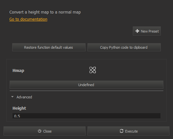Execute the normal map conversion
Viewport: 173px width, 139px height.
click(x=128, y=131)
